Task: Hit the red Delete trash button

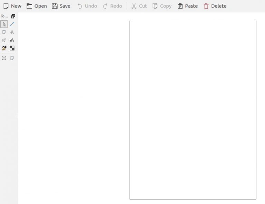Action: point(215,6)
